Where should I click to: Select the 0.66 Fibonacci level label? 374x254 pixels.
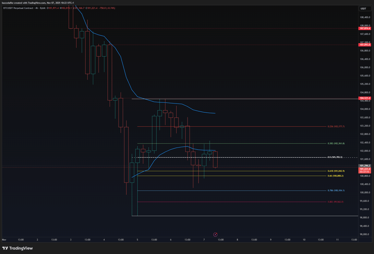point(336,176)
